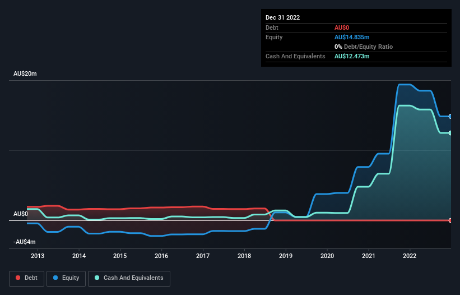Click the Debt tooltip row label
Screen dimensions: 460x295
pyautogui.click(x=272, y=27)
